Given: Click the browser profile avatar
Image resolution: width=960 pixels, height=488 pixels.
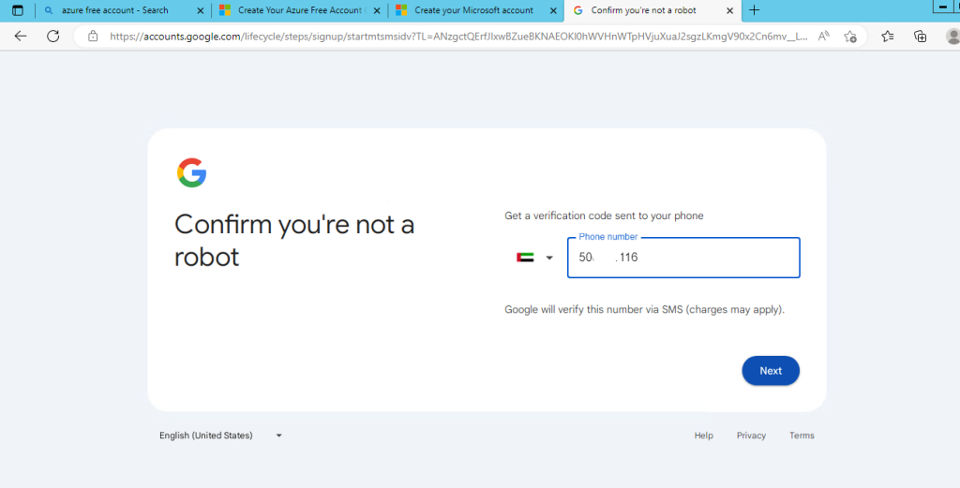Looking at the screenshot, I should [952, 37].
